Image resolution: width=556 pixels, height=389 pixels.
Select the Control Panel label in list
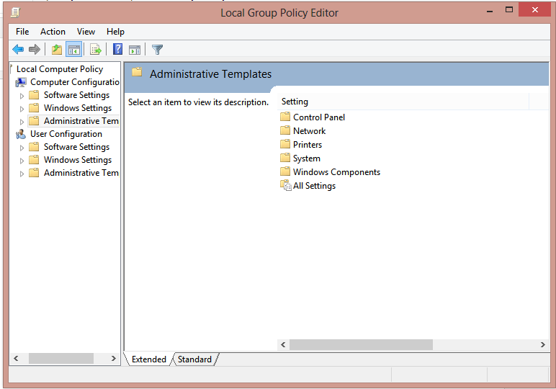319,117
